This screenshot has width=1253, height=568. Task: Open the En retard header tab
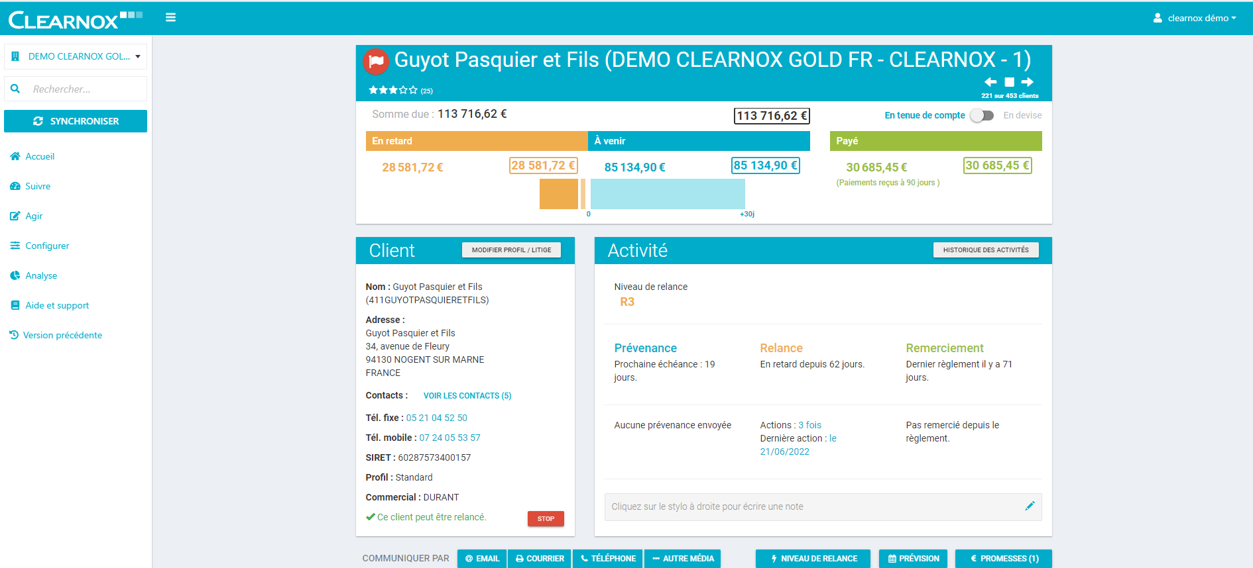(x=477, y=141)
